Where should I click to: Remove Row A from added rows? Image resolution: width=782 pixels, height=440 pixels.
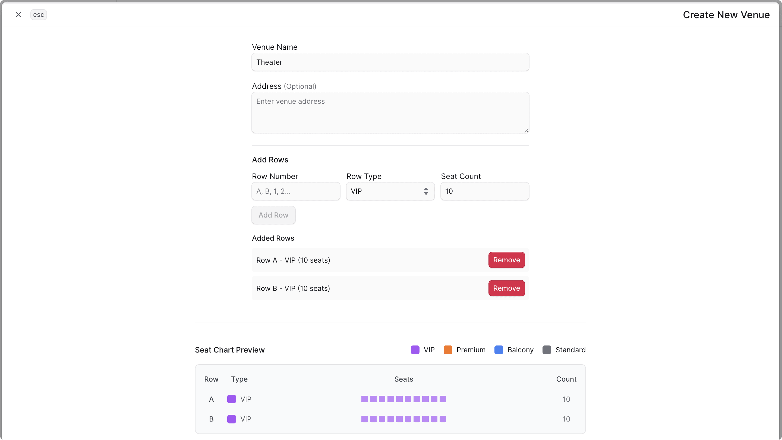click(506, 260)
